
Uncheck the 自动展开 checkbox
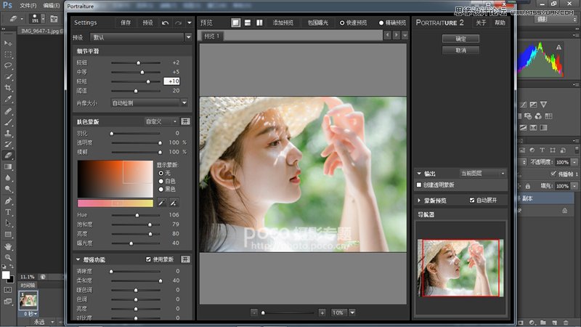tap(473, 200)
